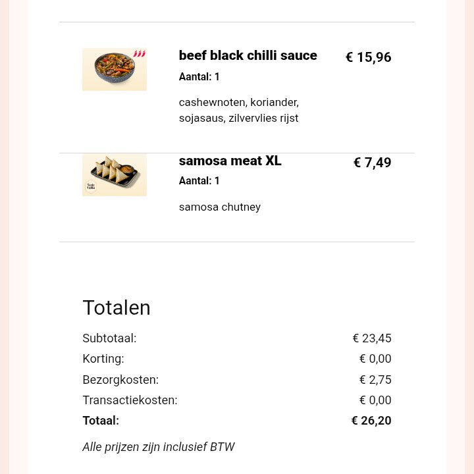Click the € 2,75 delivery cost amount
This screenshot has width=474, height=474.
375,380
